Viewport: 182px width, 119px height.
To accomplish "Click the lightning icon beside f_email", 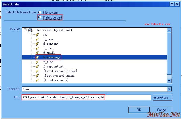I will (37, 53).
